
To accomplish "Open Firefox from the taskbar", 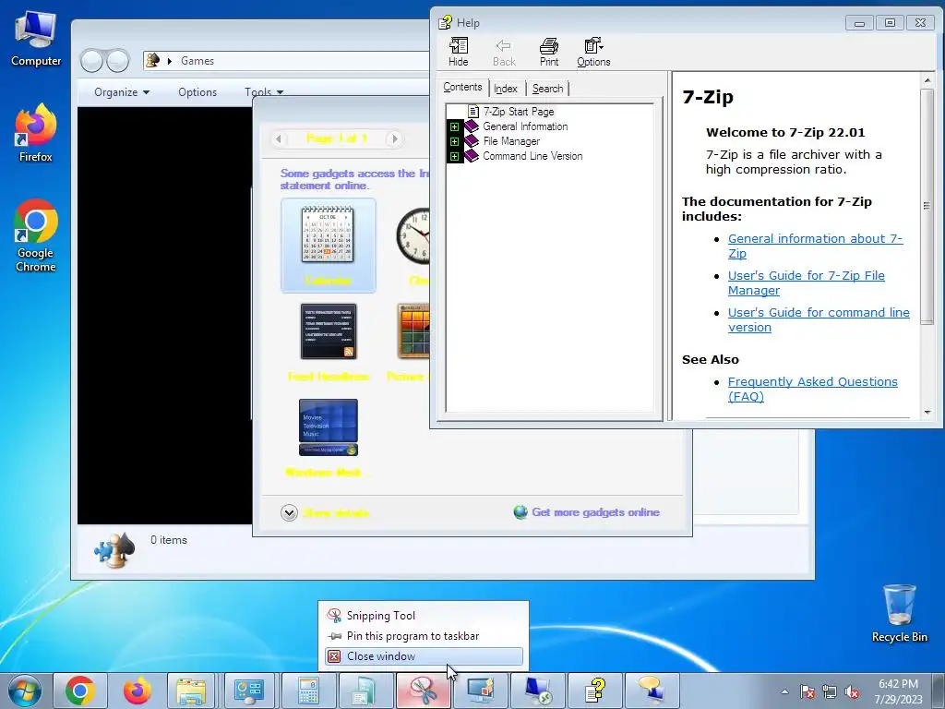I will pos(137,691).
